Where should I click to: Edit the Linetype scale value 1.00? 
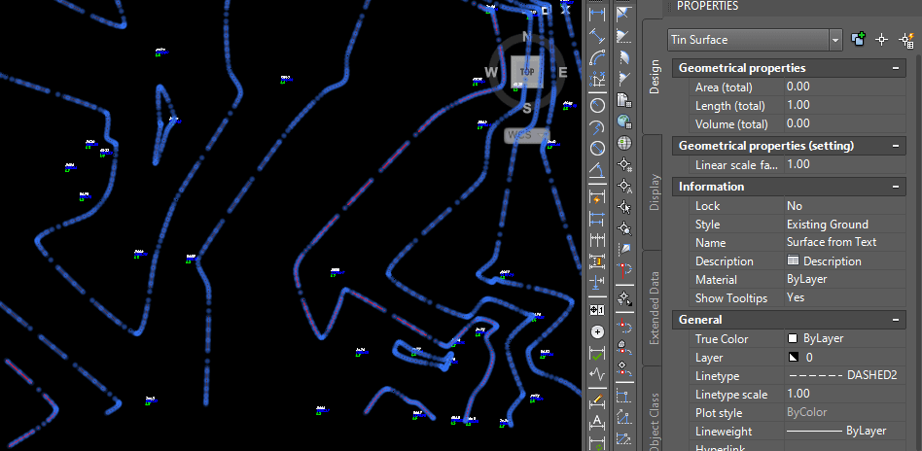pyautogui.click(x=845, y=394)
